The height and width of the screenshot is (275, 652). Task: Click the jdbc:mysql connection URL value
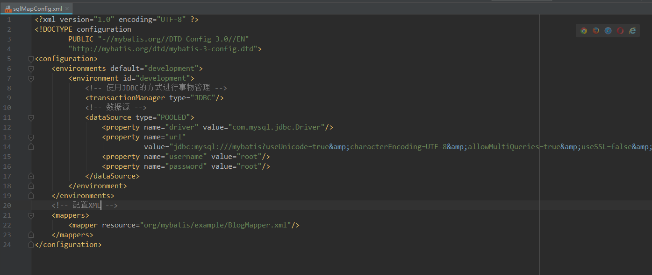point(410,147)
